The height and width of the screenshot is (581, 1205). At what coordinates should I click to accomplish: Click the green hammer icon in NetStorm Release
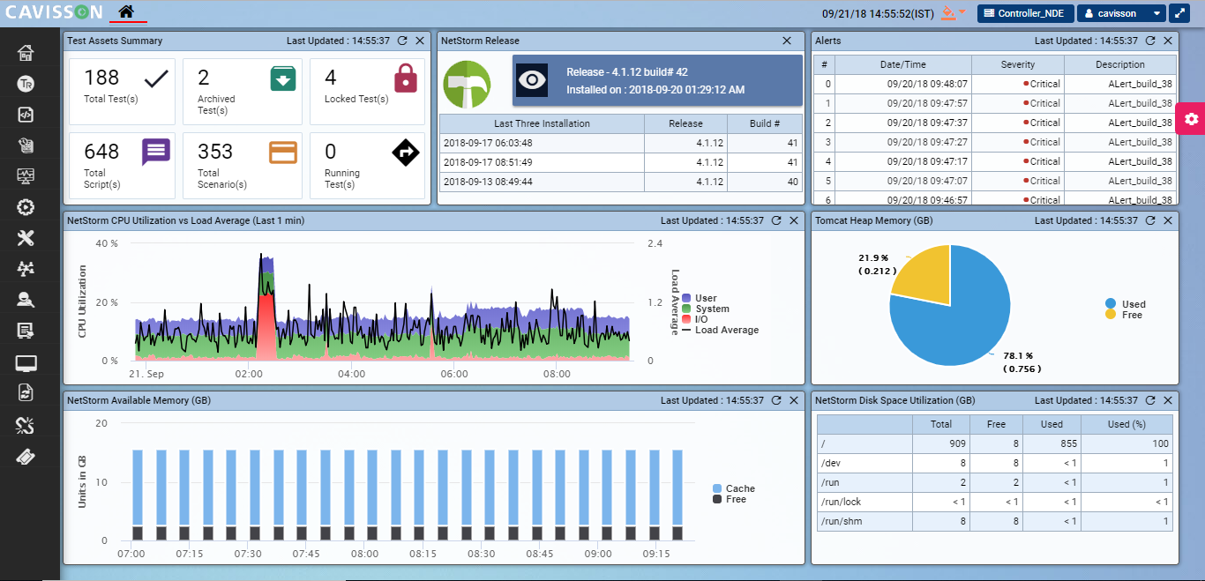(467, 84)
